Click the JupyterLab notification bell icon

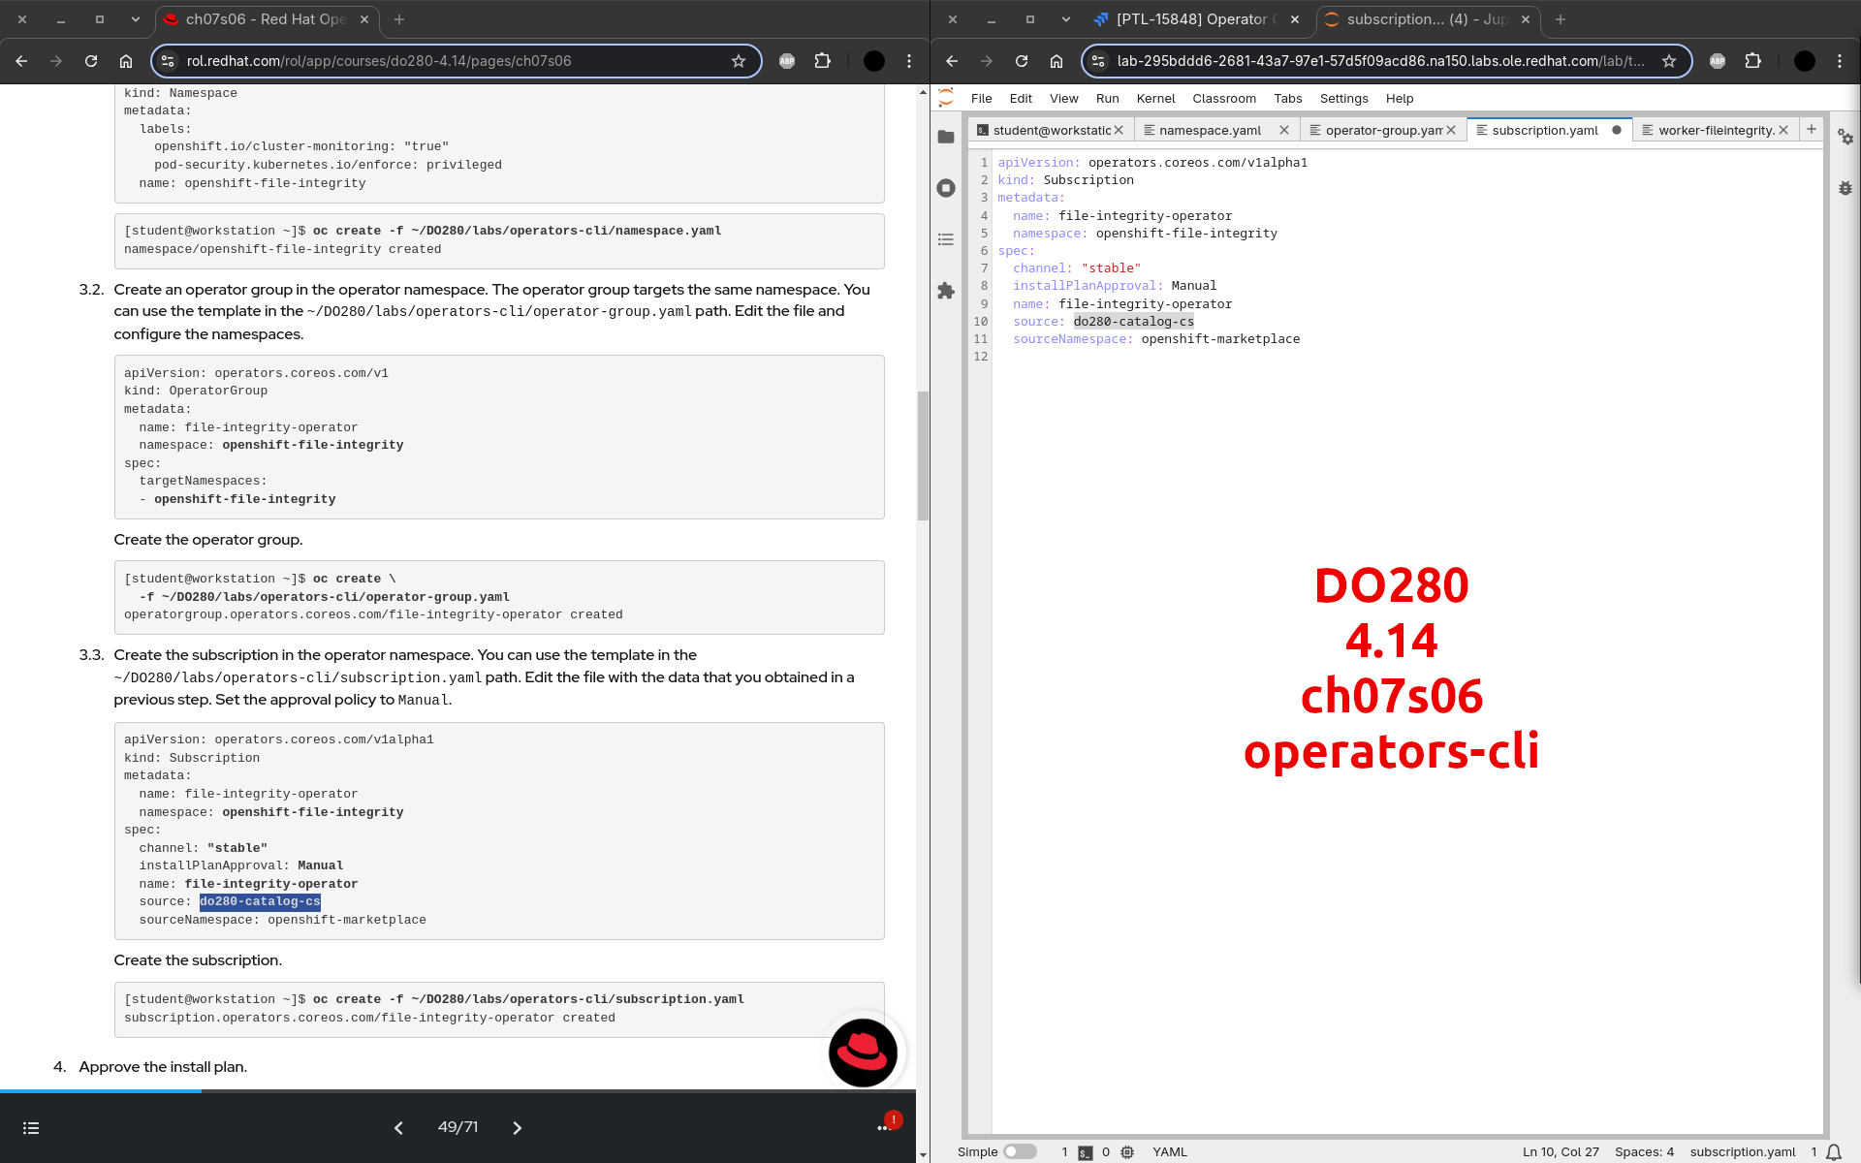(x=1834, y=1152)
